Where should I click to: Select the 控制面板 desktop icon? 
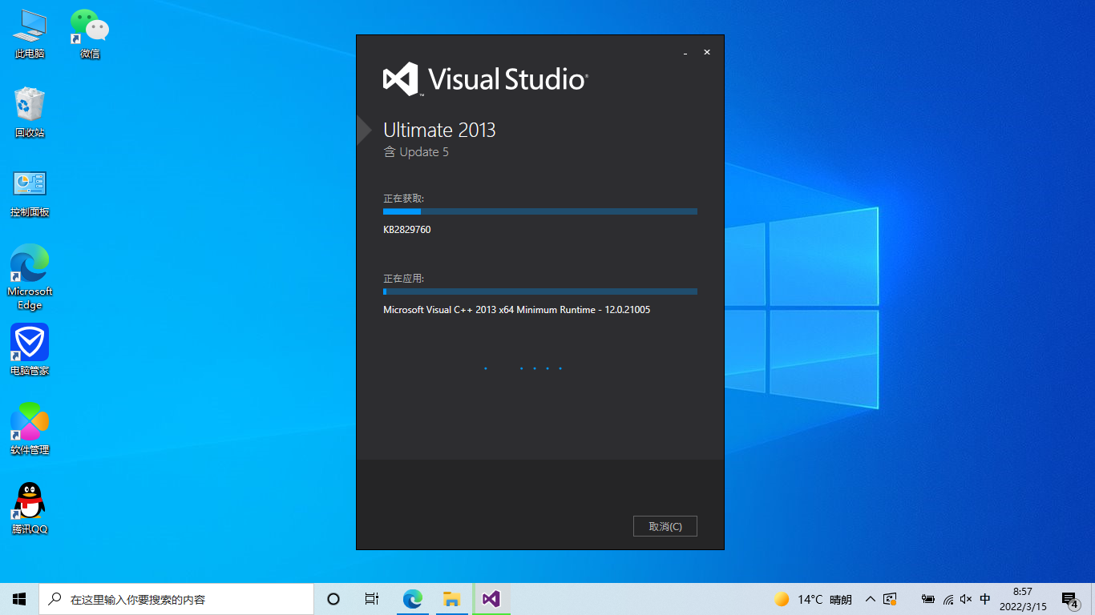[30, 193]
